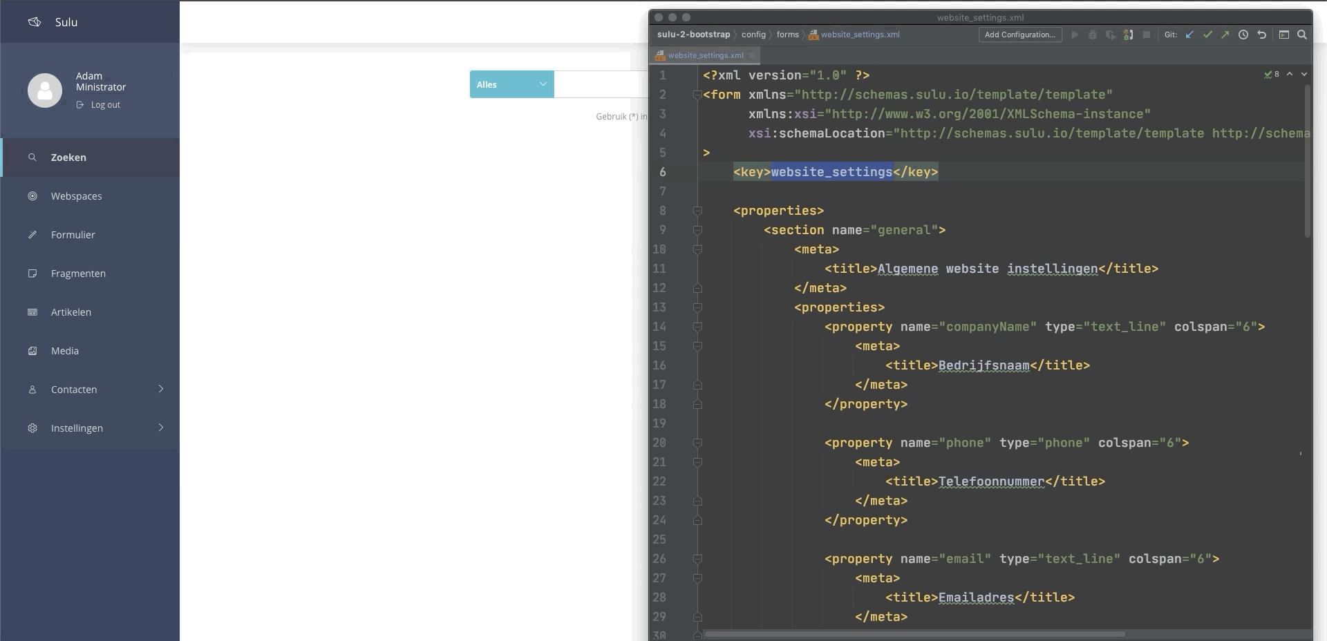
Task: Open Git history clock icon
Action: point(1243,35)
